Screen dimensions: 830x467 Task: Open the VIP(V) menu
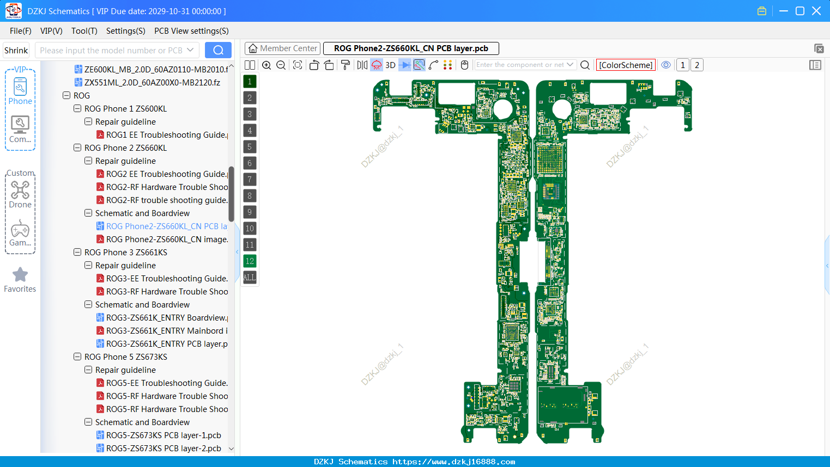coord(51,31)
